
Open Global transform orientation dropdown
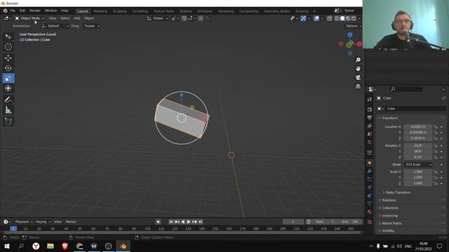point(158,18)
